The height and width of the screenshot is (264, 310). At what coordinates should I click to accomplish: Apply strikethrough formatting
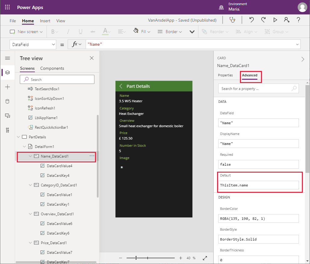pyautogui.click(x=93, y=32)
